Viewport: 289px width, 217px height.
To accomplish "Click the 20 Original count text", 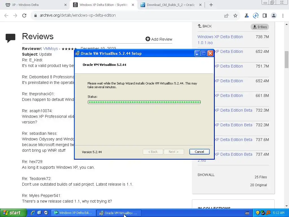I will pos(259,185).
